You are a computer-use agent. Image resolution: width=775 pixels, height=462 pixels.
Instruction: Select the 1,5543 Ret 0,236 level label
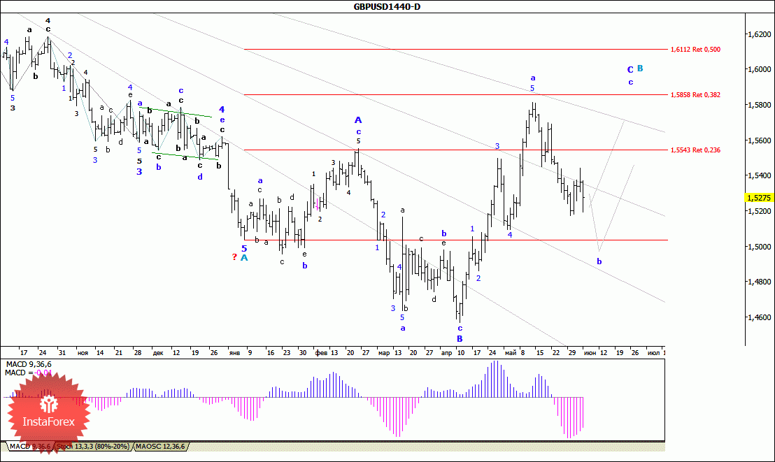(695, 150)
